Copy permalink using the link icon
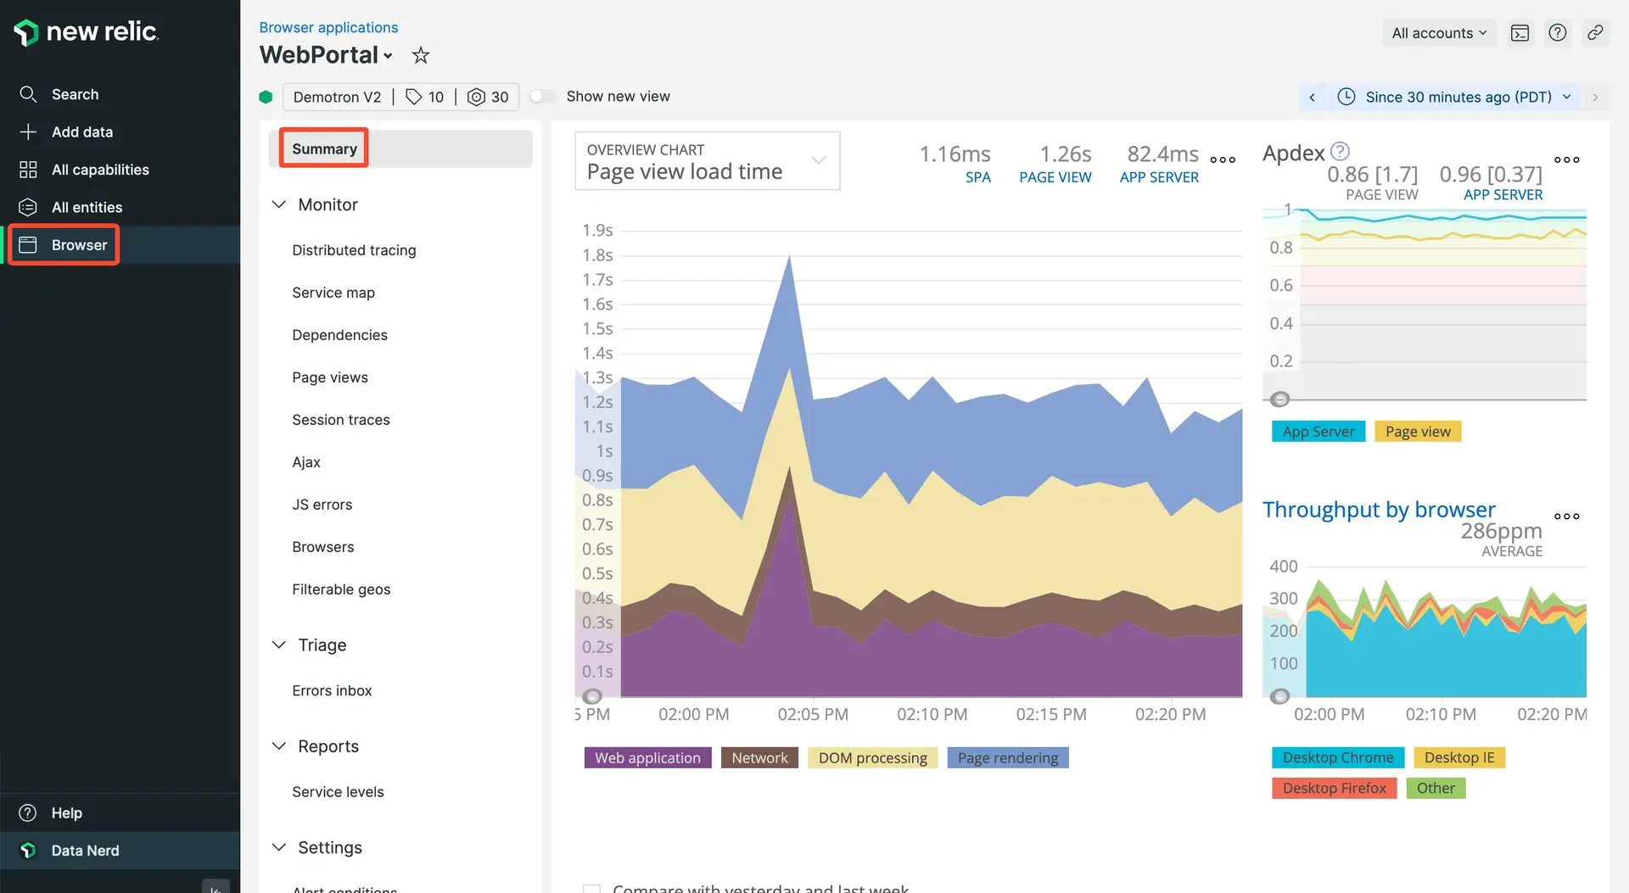The height and width of the screenshot is (893, 1629). tap(1595, 33)
